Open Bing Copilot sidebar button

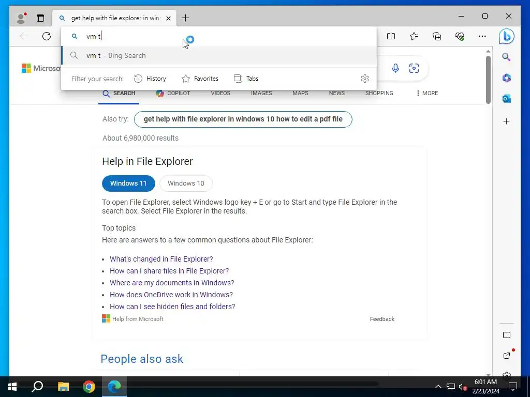click(x=506, y=37)
